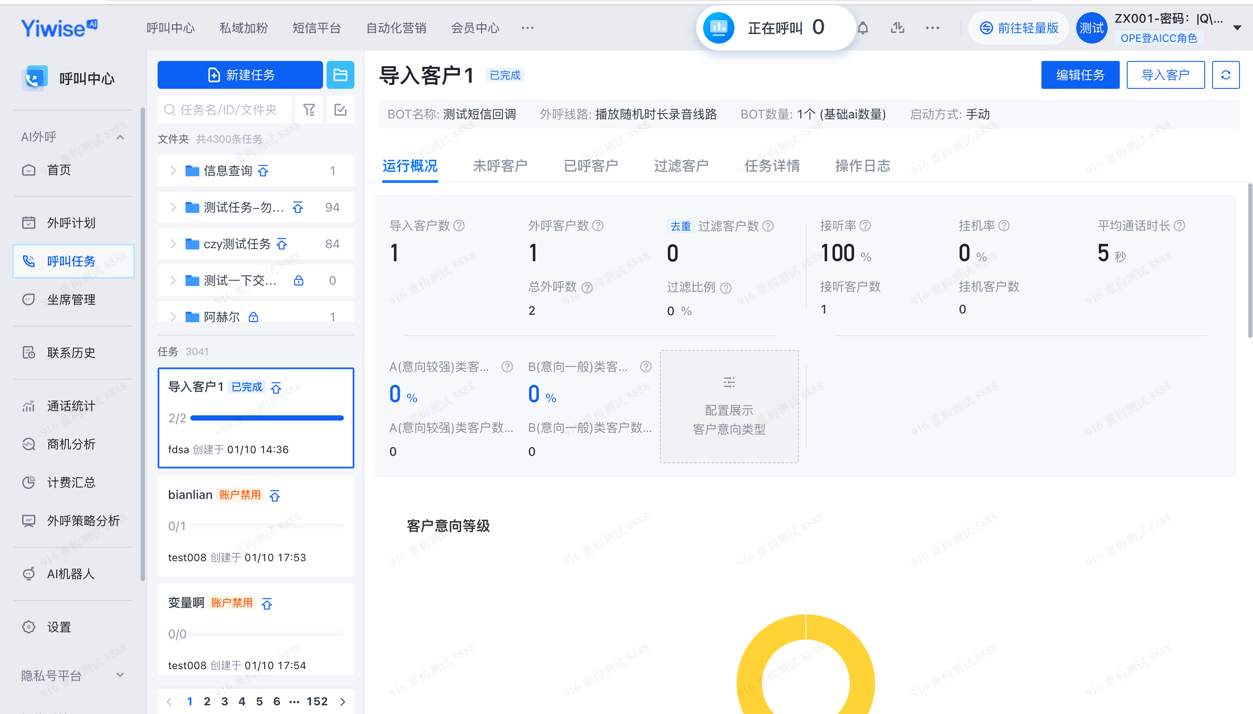Screen dimensions: 1253x714
Task: Click the 编辑任务 button
Action: tap(1081, 74)
